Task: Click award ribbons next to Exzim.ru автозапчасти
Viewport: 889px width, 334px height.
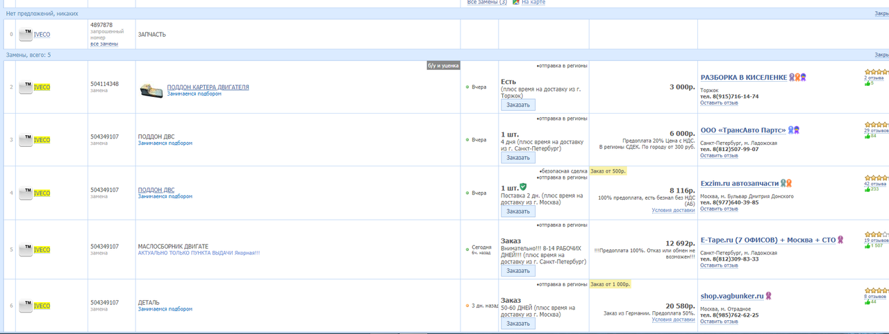Action: coord(786,183)
